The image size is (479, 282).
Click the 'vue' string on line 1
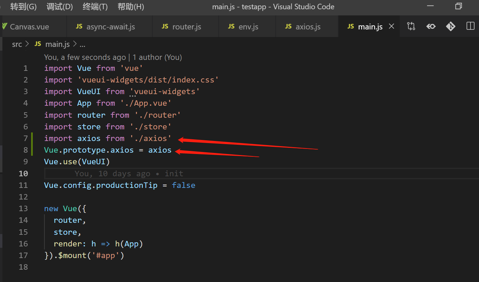click(x=132, y=68)
